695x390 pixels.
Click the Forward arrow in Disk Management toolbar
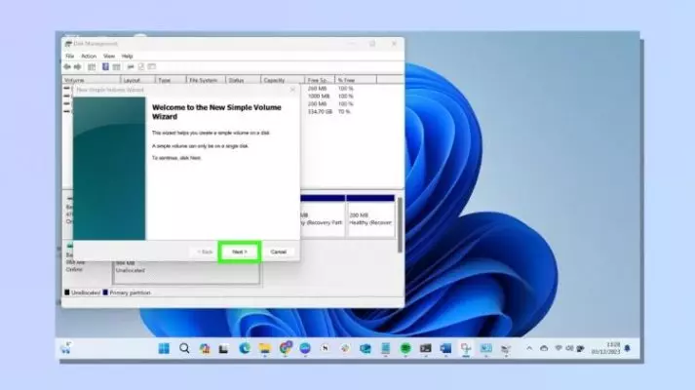78,67
